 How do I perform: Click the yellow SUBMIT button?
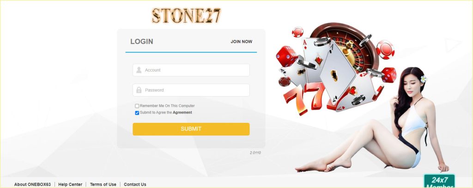(191, 129)
